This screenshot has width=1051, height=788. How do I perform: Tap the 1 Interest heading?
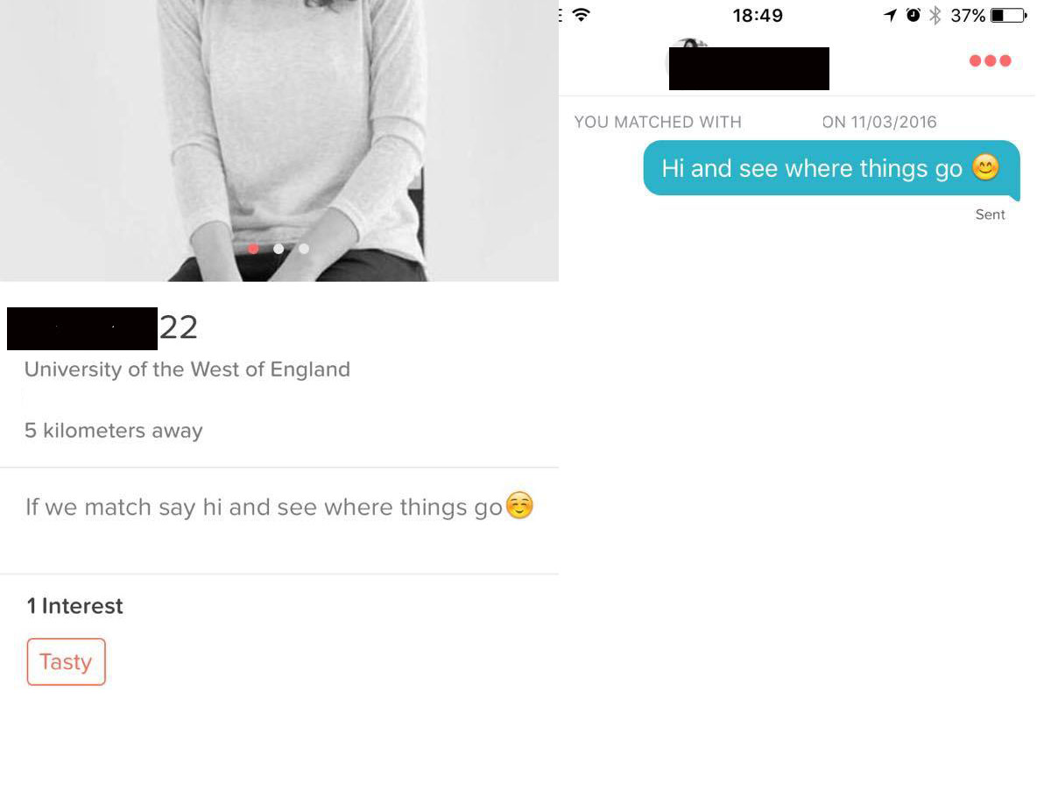[74, 606]
